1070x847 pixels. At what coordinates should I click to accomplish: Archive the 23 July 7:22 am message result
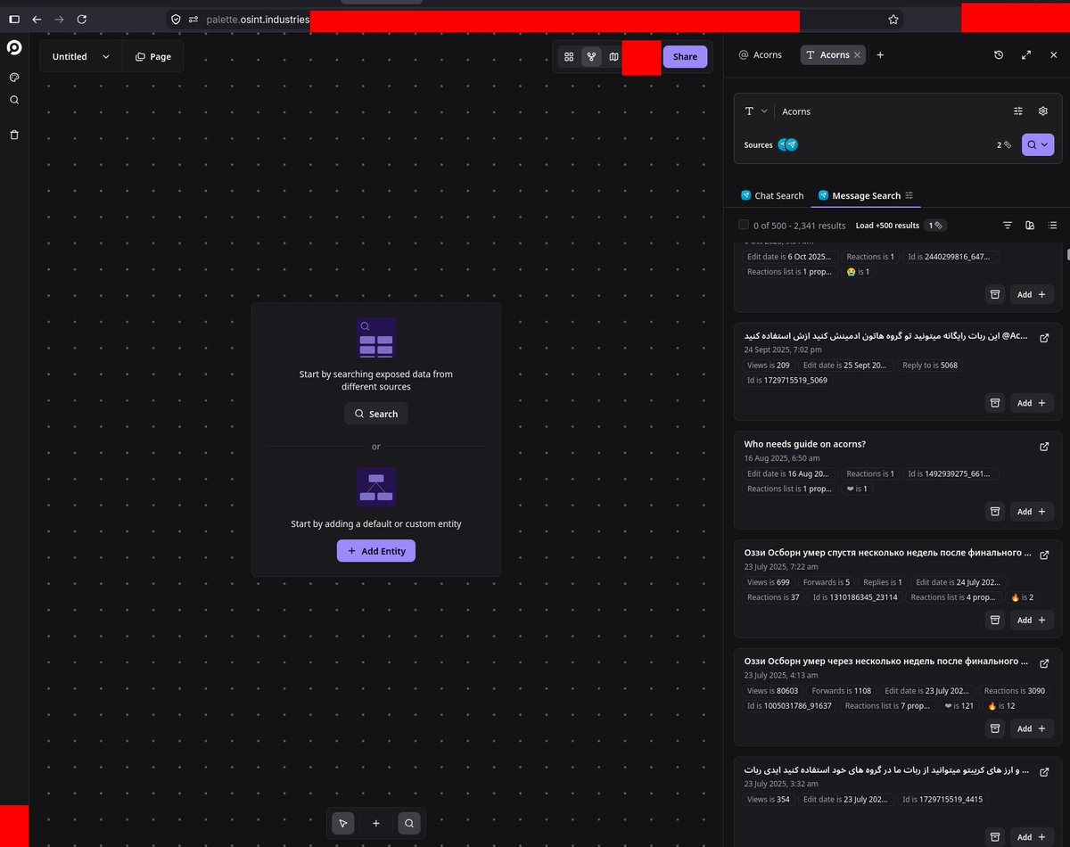996,620
